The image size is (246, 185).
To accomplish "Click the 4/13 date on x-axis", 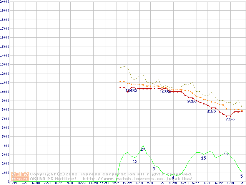I will [x=184, y=183].
